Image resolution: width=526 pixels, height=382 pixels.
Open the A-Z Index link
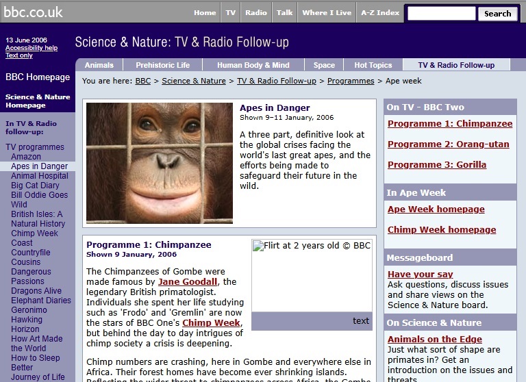pyautogui.click(x=380, y=13)
